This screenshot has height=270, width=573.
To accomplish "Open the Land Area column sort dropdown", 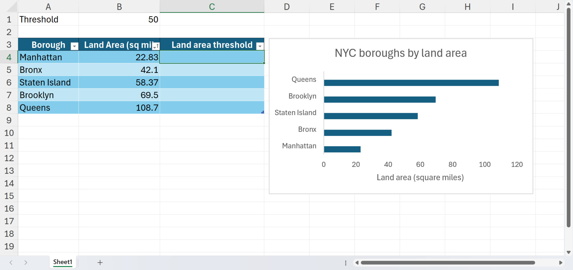I will point(156,46).
